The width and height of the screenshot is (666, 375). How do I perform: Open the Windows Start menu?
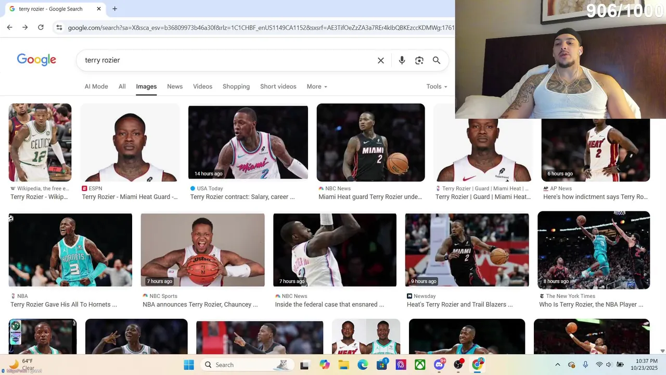188,365
